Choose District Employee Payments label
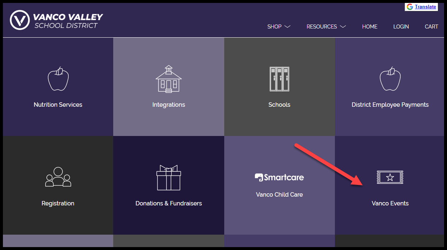The height and width of the screenshot is (250, 447). 390,105
